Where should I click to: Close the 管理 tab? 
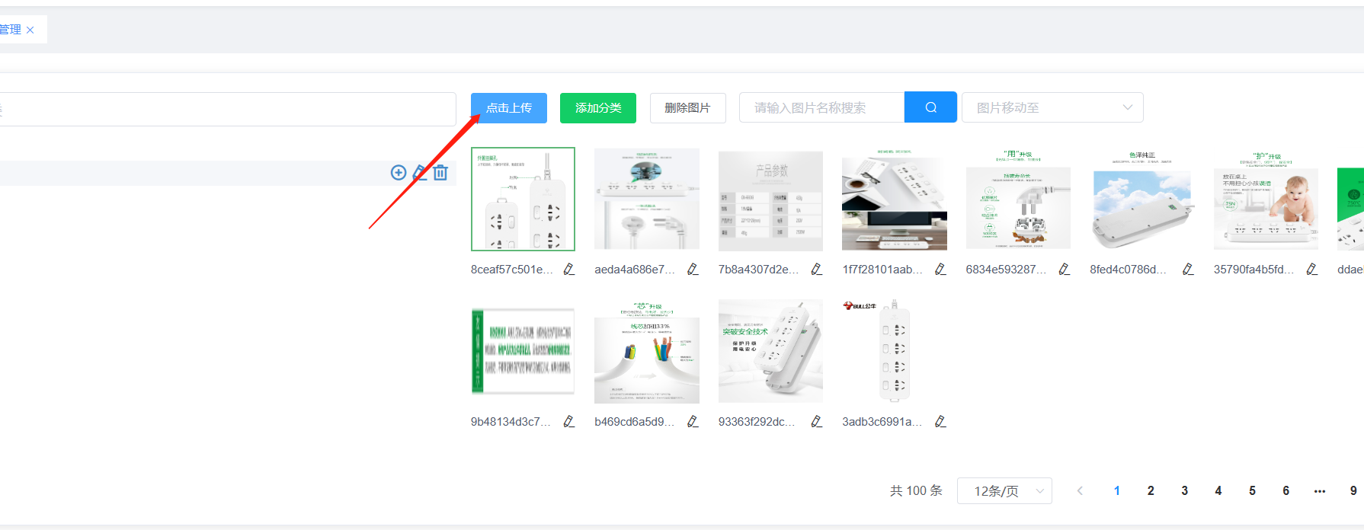tap(30, 30)
